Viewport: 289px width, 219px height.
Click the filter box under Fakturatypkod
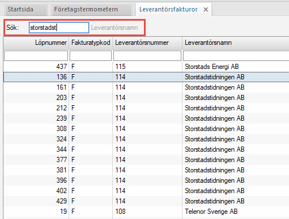90,56
